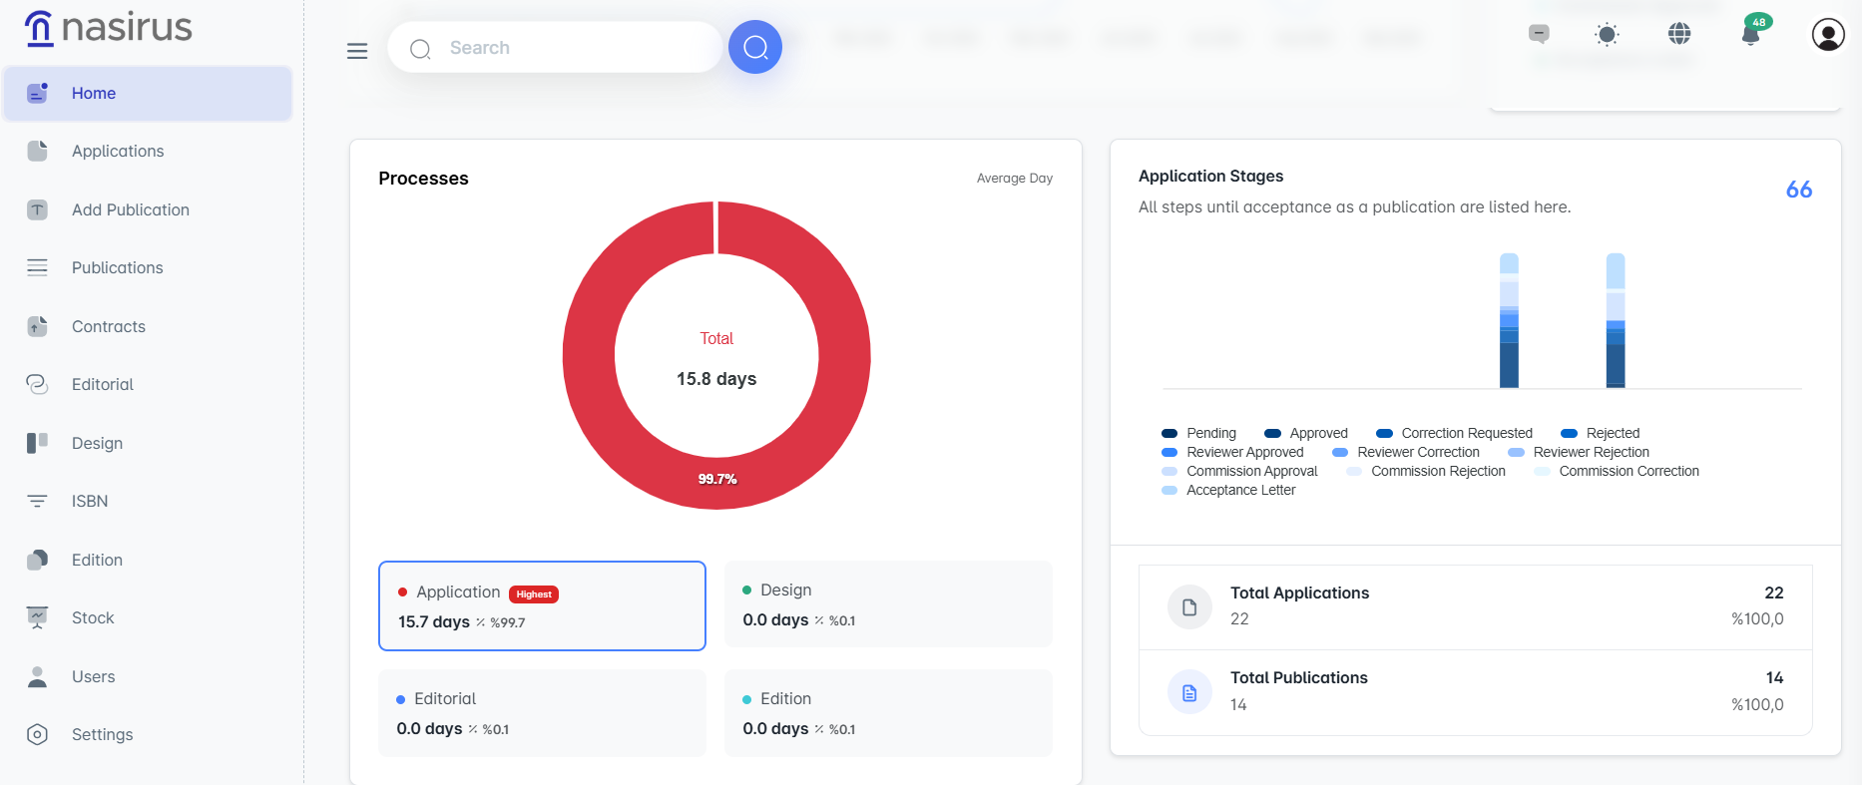Click the Total Applications row
The width and height of the screenshot is (1862, 785).
1475,606
